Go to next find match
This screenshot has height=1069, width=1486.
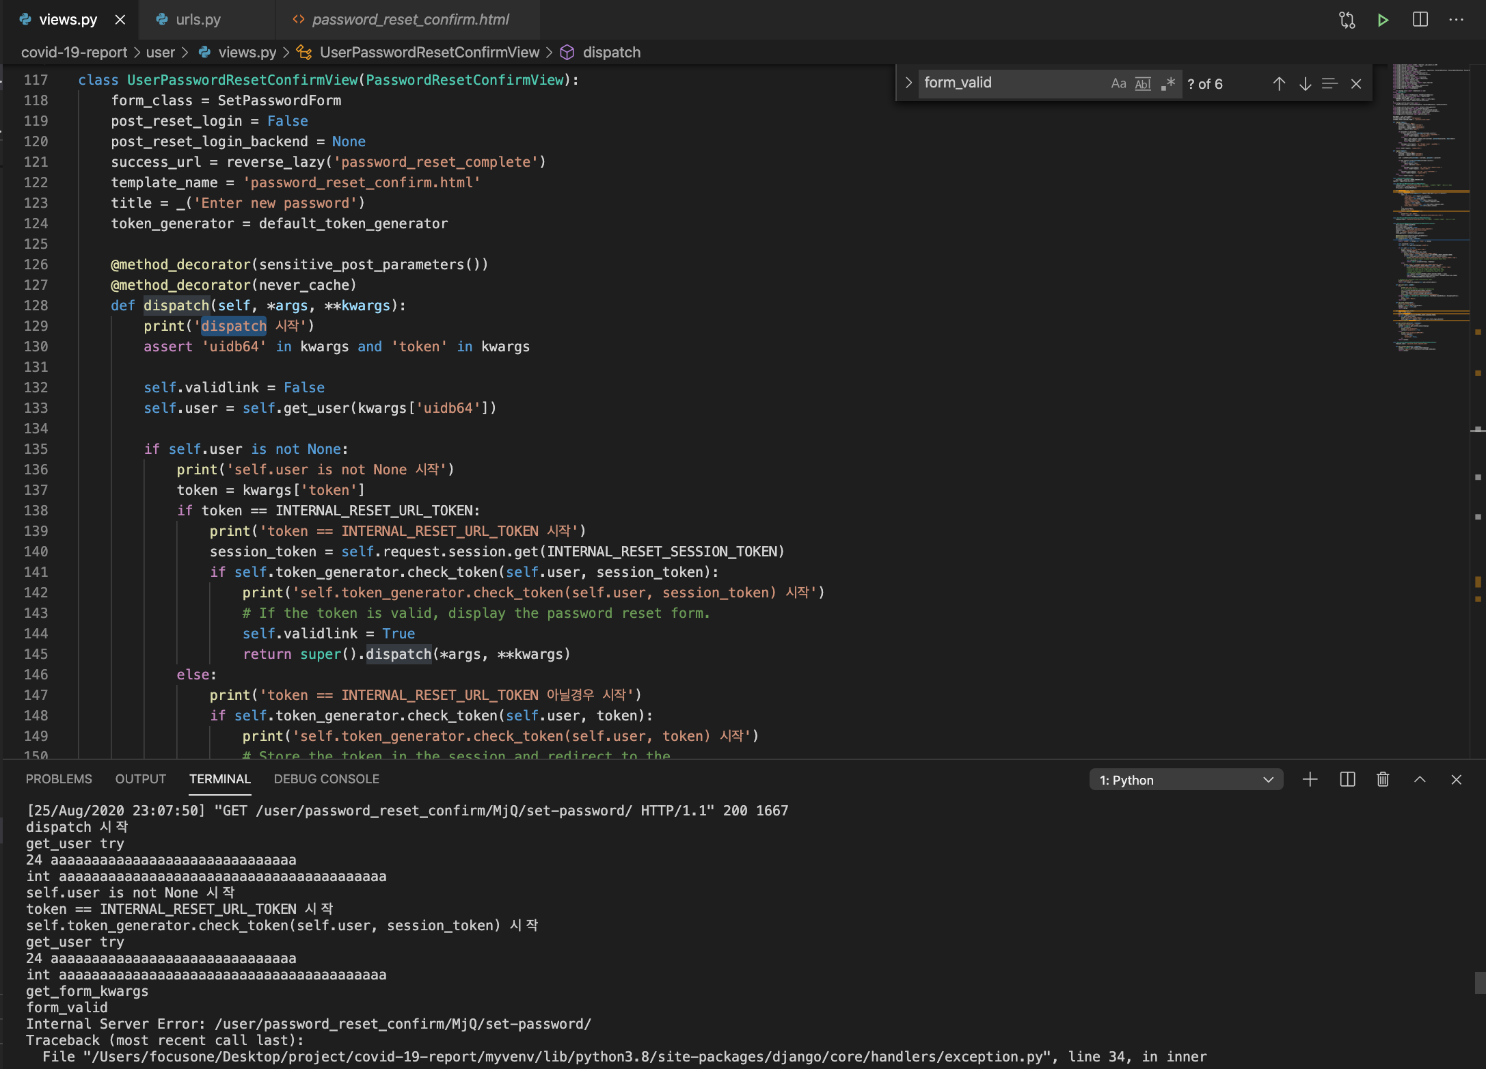1305,83
